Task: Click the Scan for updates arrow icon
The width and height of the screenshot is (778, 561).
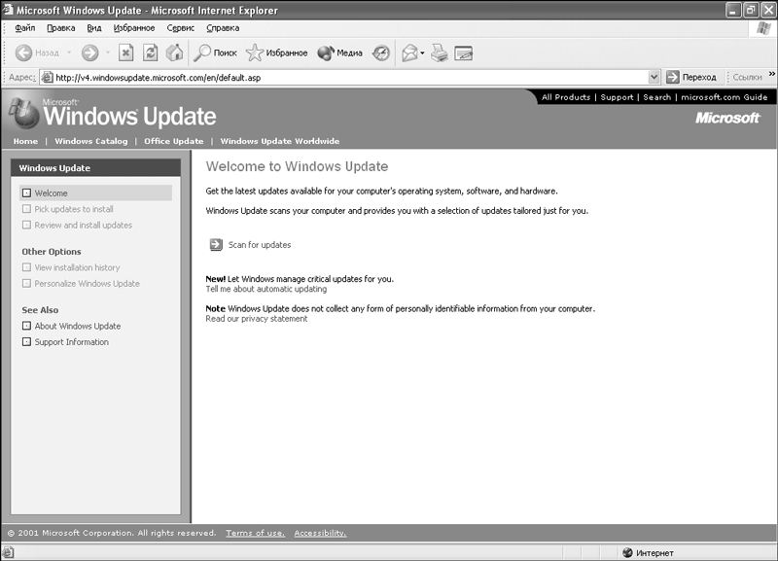Action: (216, 245)
